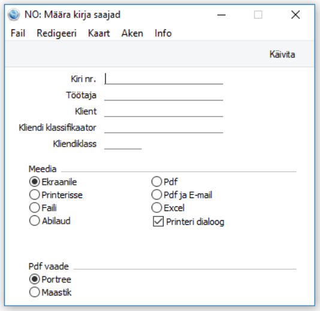This screenshot has height=311, width=320.
Task: Open the Aken menu
Action: [132, 33]
